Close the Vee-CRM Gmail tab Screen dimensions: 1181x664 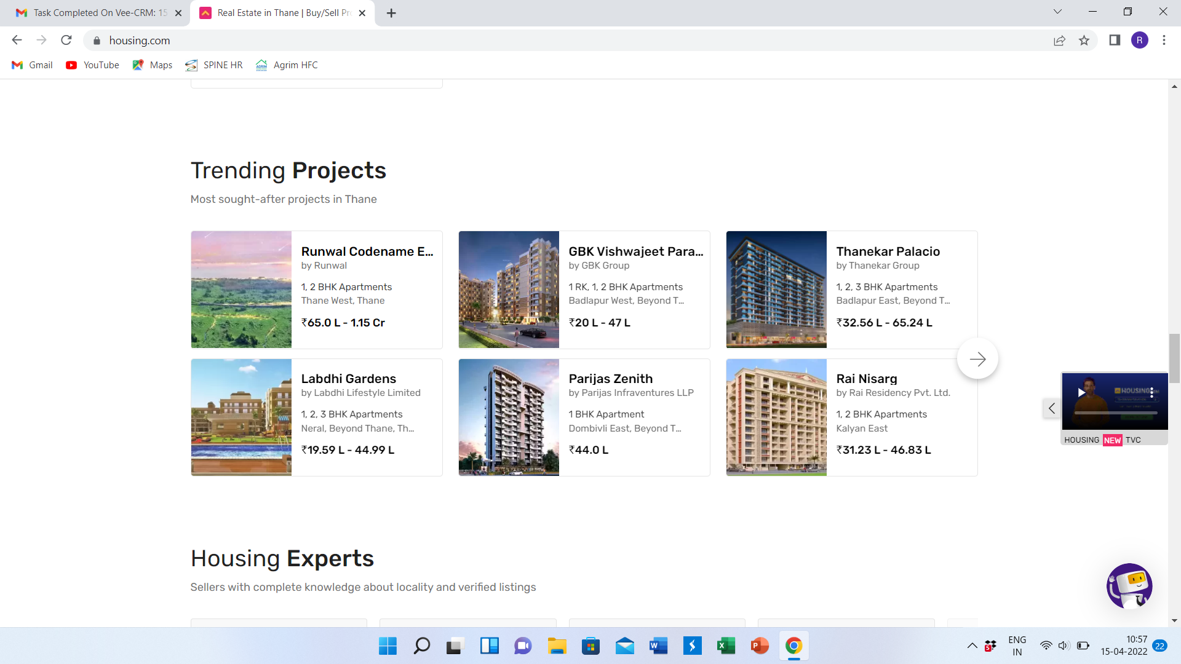click(178, 13)
